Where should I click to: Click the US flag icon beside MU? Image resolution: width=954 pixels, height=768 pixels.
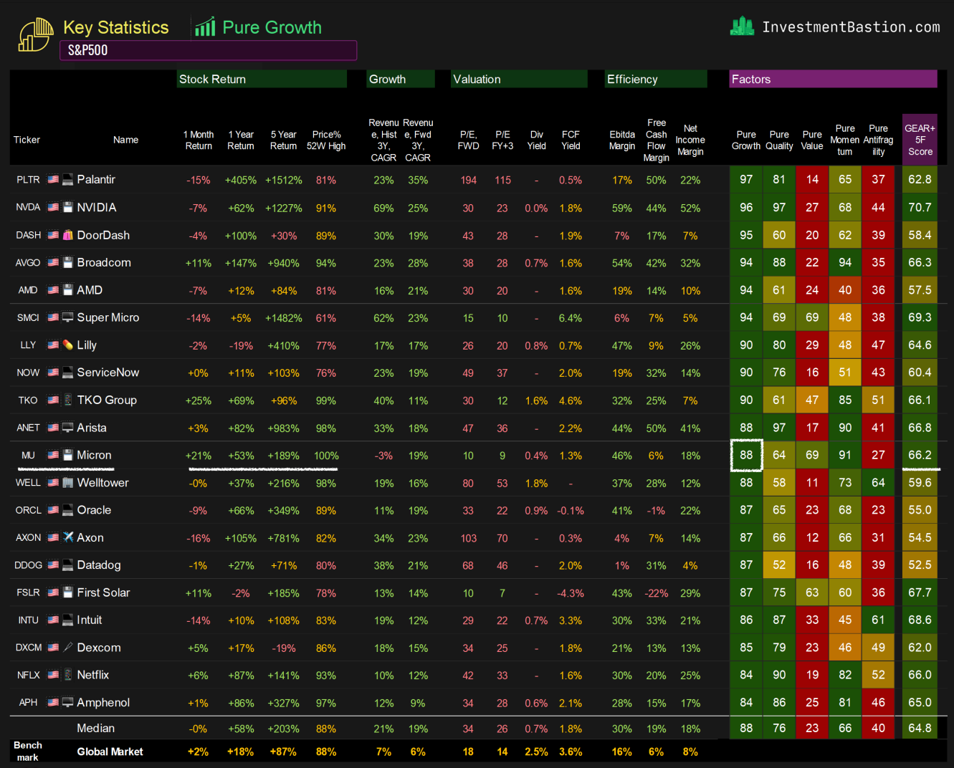tap(53, 455)
